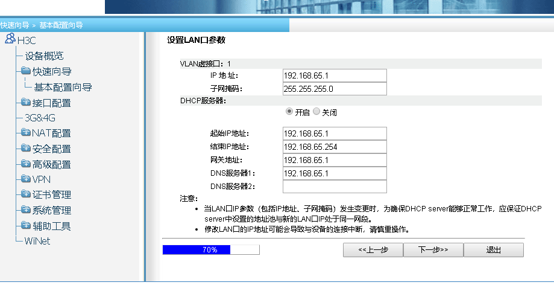Screen dimensions: 554x285
Task: Click the H3C root label
Action: [27, 40]
